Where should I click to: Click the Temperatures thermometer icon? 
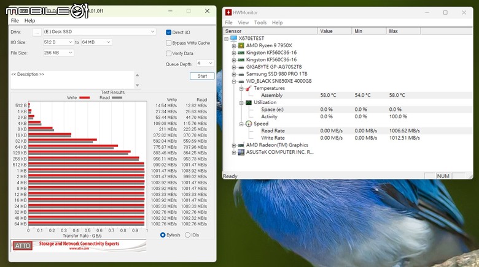click(248, 88)
